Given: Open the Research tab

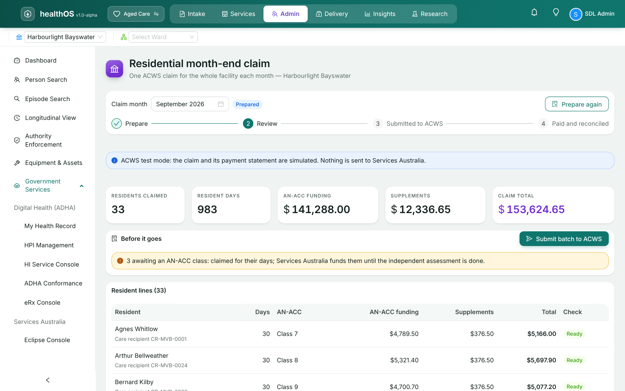Looking at the screenshot, I should tap(430, 14).
